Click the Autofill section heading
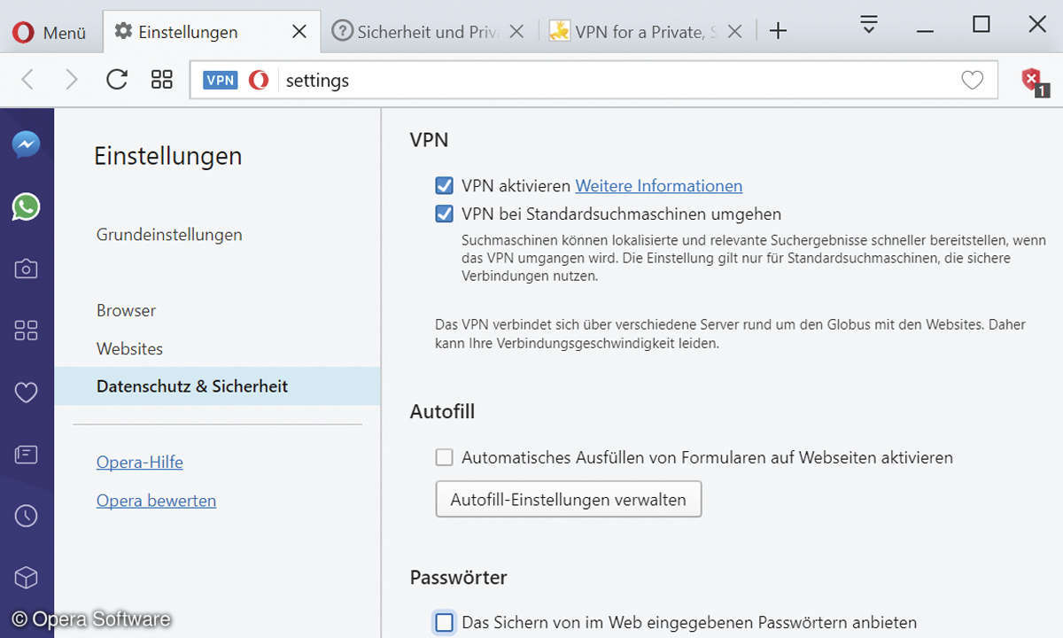Image resolution: width=1063 pixels, height=638 pixels. 443,412
